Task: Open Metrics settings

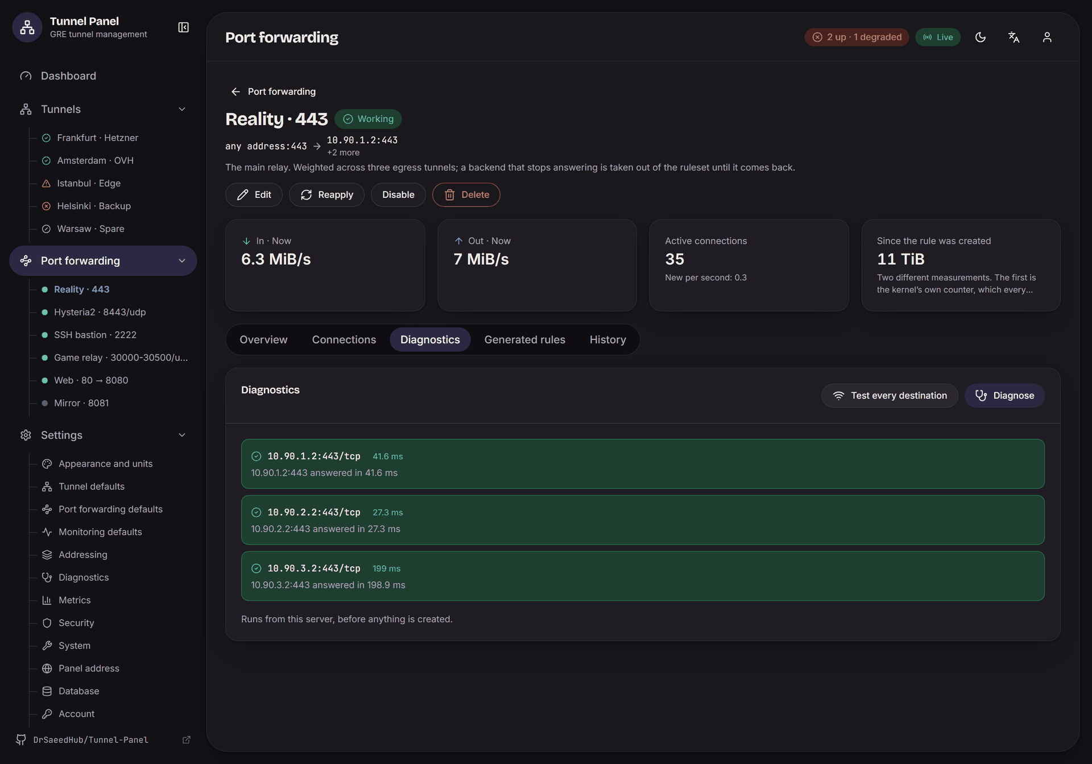Action: [x=75, y=600]
